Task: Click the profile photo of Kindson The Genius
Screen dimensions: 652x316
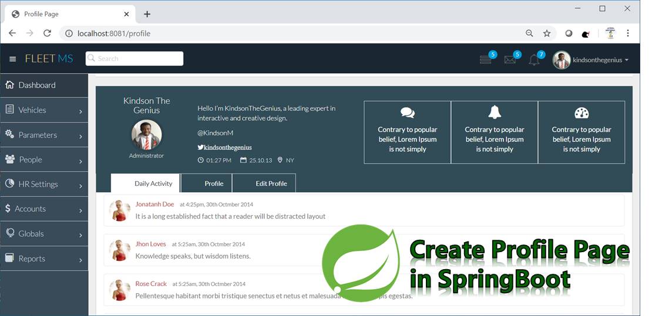Action: tap(147, 135)
